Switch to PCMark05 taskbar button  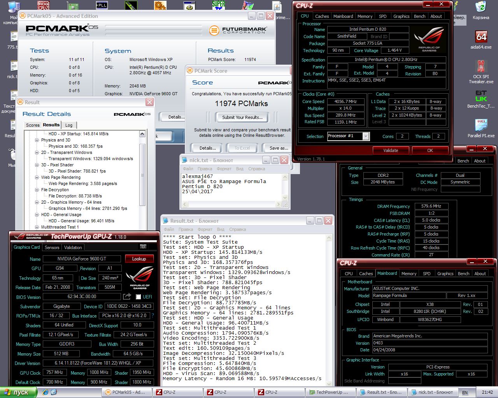coord(128,392)
